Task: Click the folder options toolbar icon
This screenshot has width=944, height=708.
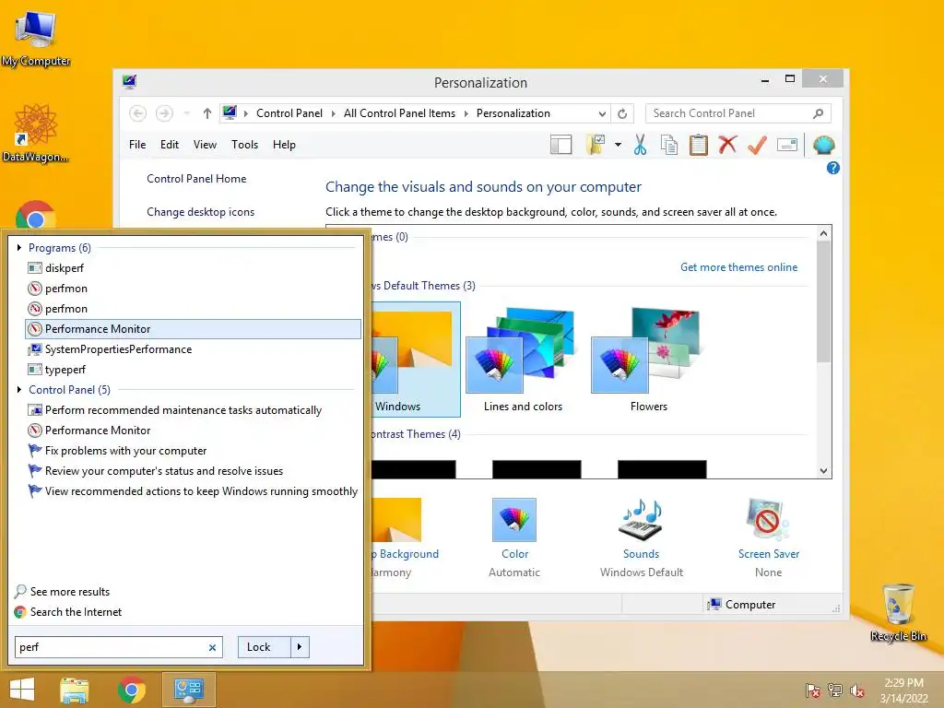Action: (x=596, y=145)
